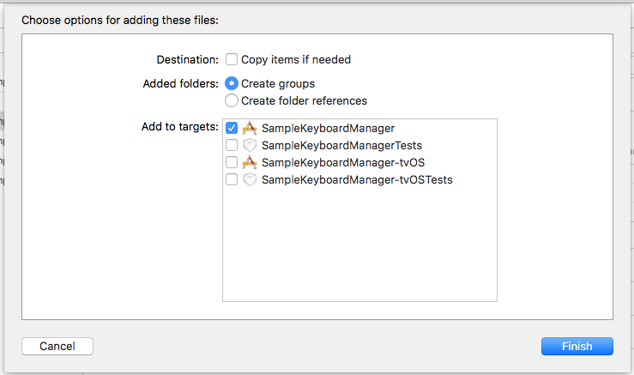Image resolution: width=634 pixels, height=375 pixels.
Task: Select the SampleKeyboardManager target name
Action: [328, 128]
